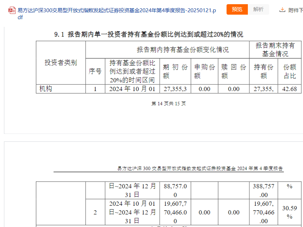This screenshot has height=227, width=303.
Task: Click the 赎回份额 column header
Action: click(234, 71)
